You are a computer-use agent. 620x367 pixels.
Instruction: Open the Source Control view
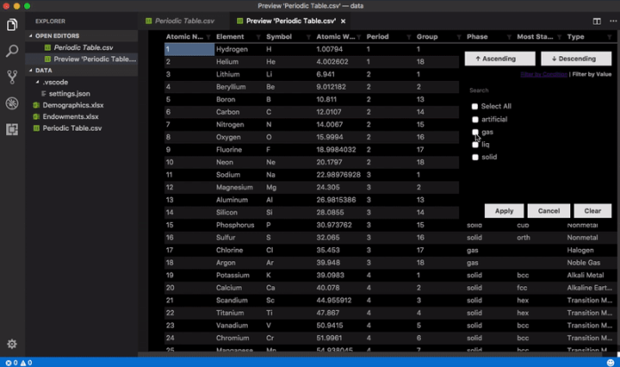coord(12,77)
